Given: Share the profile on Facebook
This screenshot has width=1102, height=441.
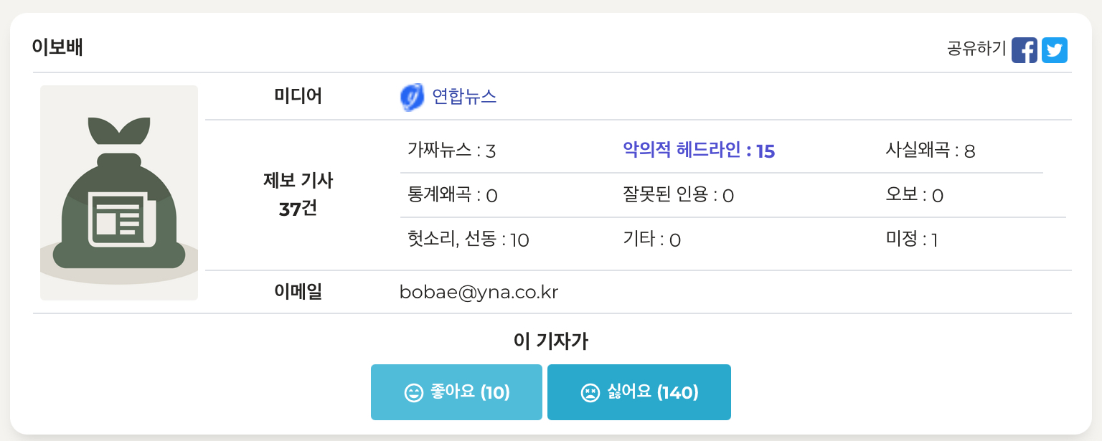Looking at the screenshot, I should tap(1024, 50).
